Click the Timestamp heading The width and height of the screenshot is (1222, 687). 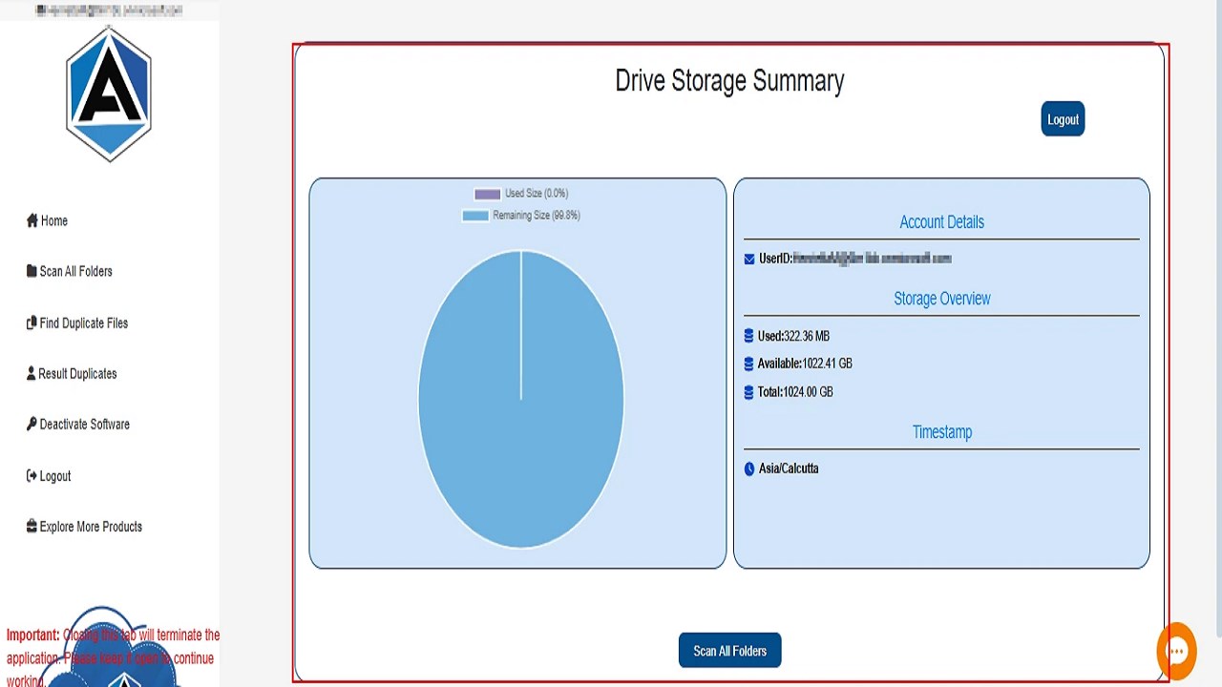pyautogui.click(x=941, y=432)
